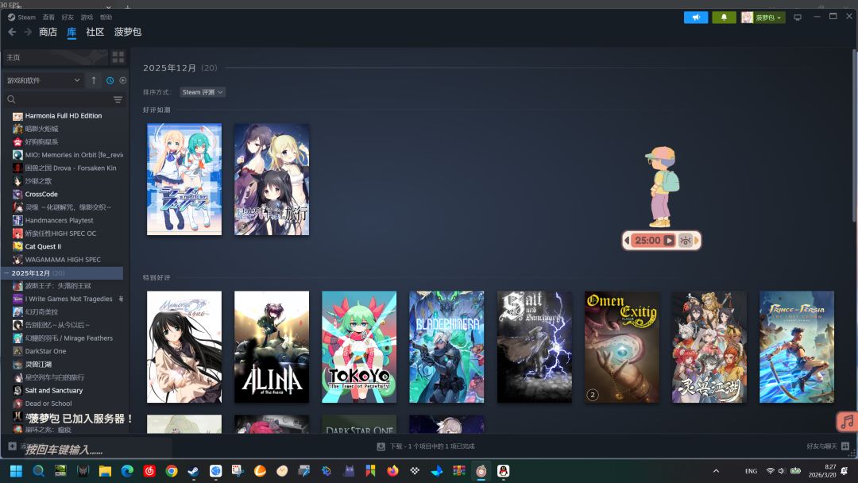Open 好友与聊天 (Friends & Chat)

pyautogui.click(x=827, y=446)
